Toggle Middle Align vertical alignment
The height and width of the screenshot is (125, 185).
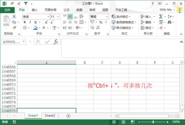[x=70, y=17]
